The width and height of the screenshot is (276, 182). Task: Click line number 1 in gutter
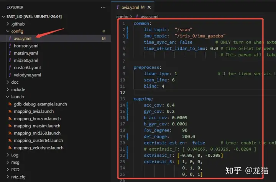tap(124, 23)
